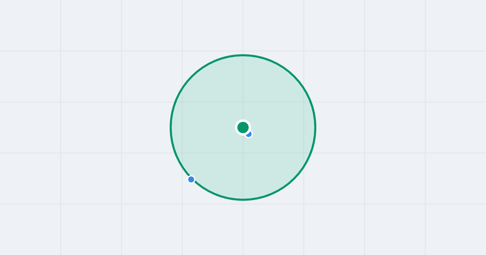Click the rightmost point of the green circle outline
Screen dimensions: 486x255
[x=315, y=127]
